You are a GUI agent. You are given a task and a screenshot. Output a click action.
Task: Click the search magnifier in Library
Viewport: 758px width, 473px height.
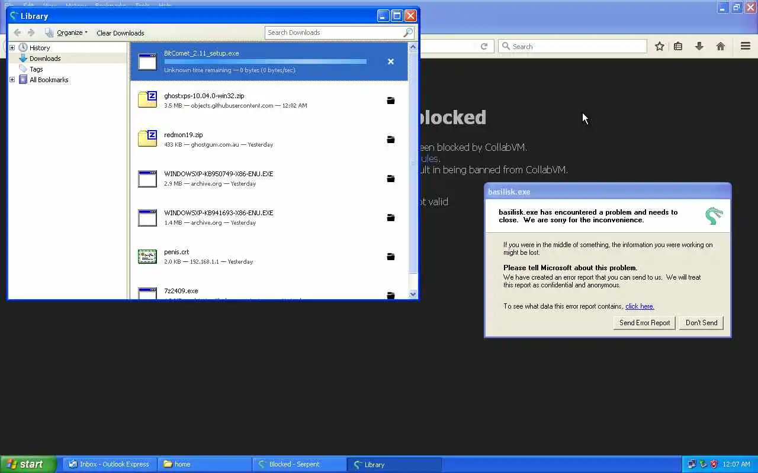point(408,33)
